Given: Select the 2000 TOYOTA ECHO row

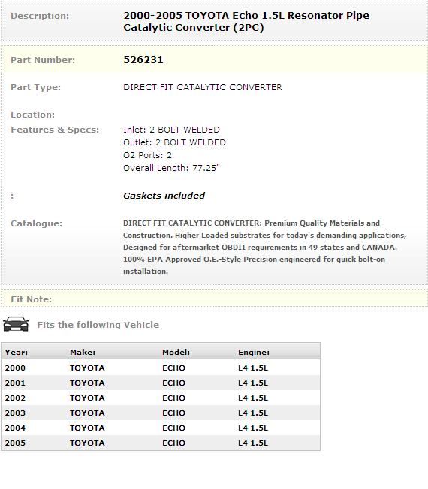Looking at the screenshot, I should point(161,367).
